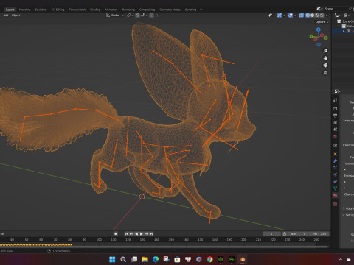Image resolution: width=354 pixels, height=265 pixels.
Task: Click the red X axis gizmo
Action: (x=322, y=35)
